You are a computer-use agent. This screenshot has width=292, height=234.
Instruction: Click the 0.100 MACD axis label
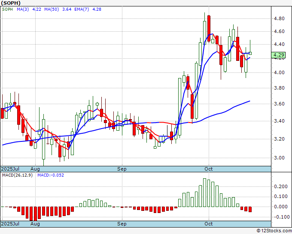281,197
